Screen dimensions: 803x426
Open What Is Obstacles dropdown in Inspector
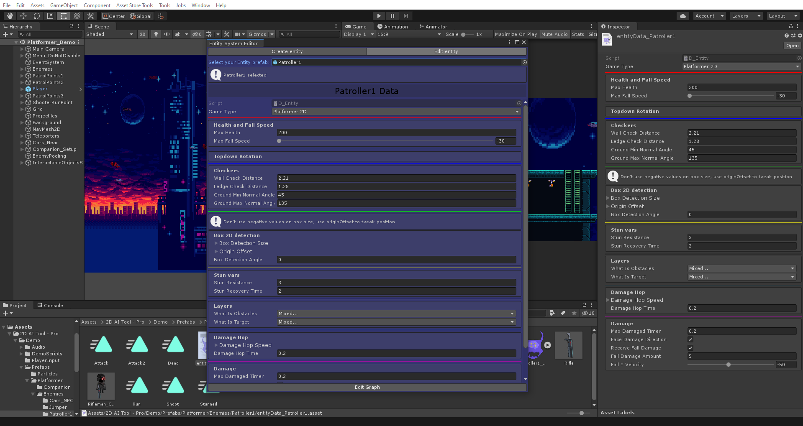click(741, 268)
